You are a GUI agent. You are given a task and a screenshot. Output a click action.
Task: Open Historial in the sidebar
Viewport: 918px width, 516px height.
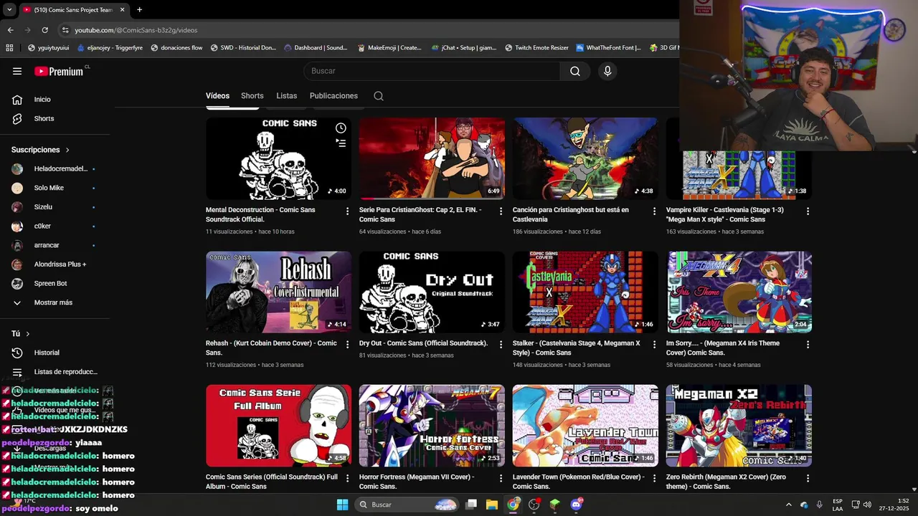tap(47, 353)
